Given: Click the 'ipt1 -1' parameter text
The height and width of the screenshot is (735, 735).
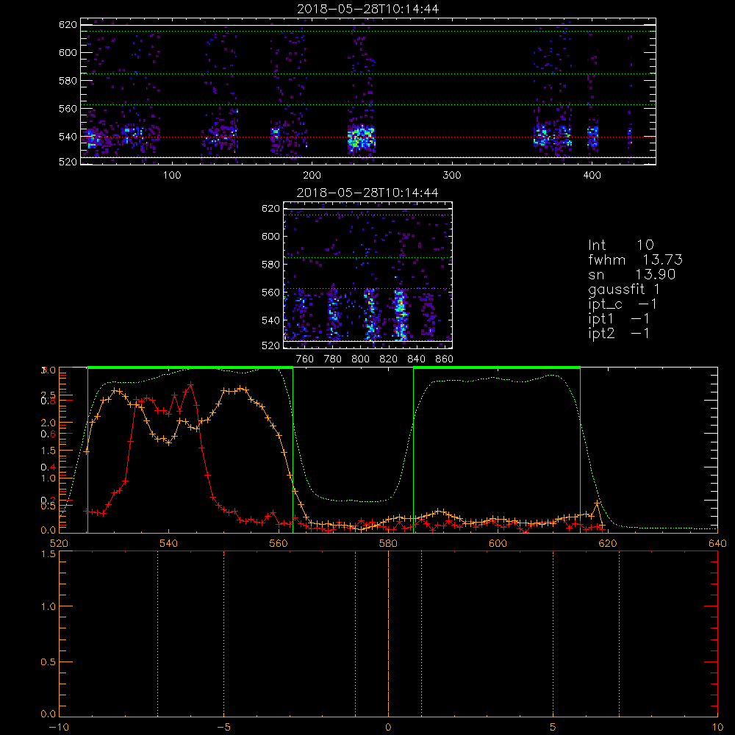Looking at the screenshot, I should 619,319.
